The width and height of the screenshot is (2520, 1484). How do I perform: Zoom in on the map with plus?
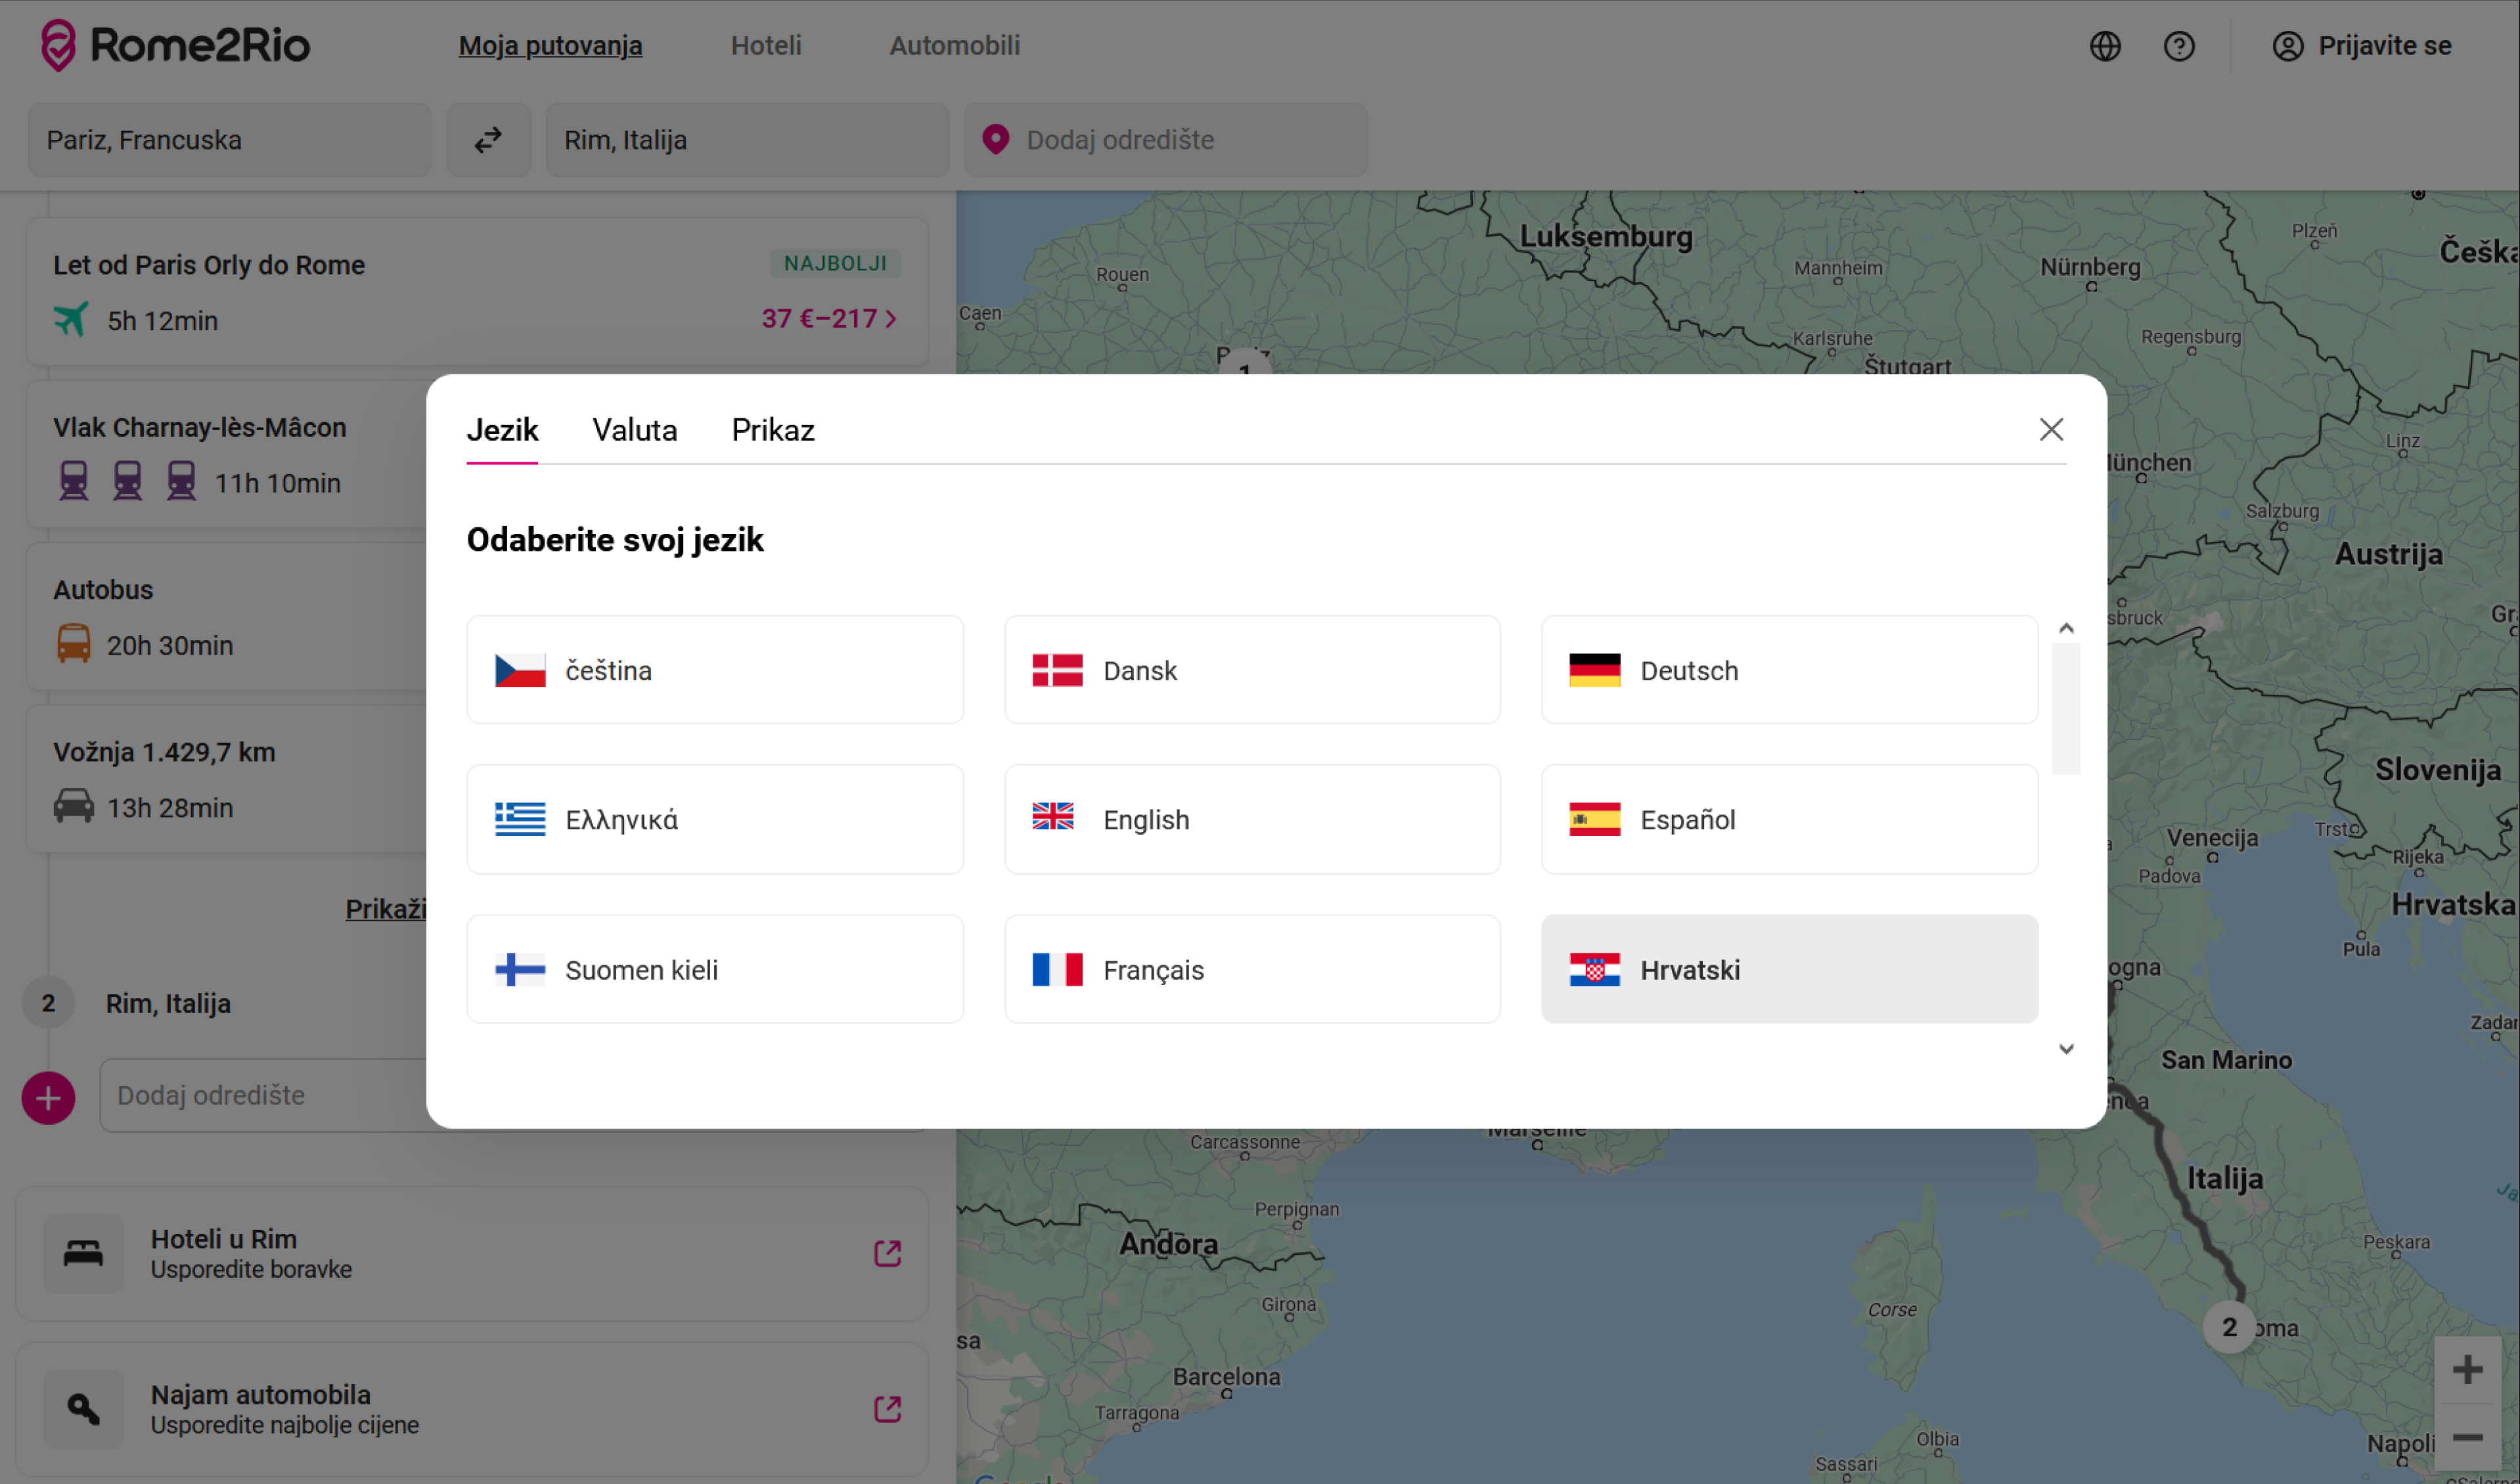point(2467,1370)
